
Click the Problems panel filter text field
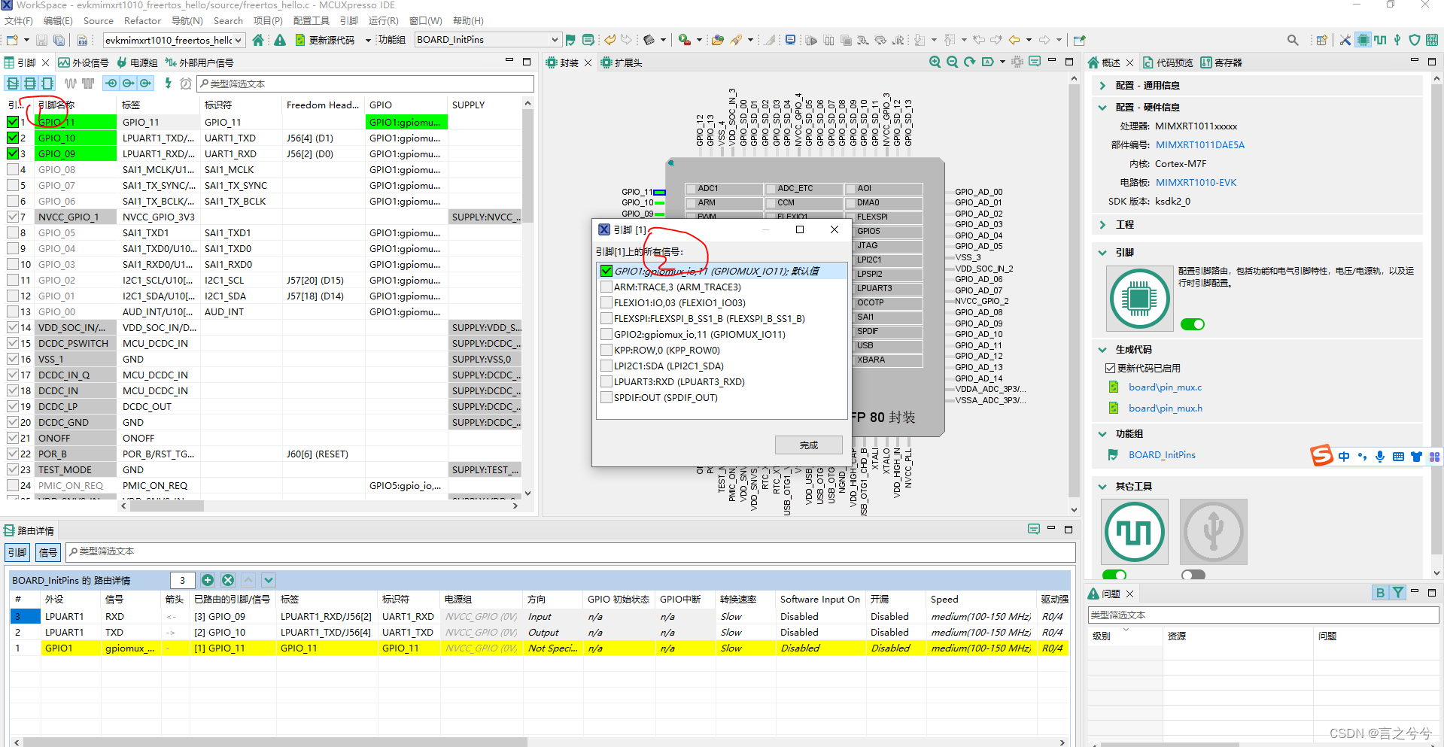[1263, 615]
